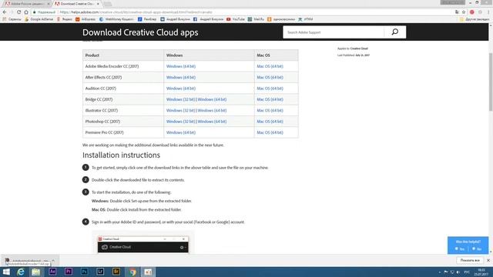Expand the downloaded file options chevron
The width and height of the screenshot is (493, 277).
pyautogui.click(x=53, y=261)
